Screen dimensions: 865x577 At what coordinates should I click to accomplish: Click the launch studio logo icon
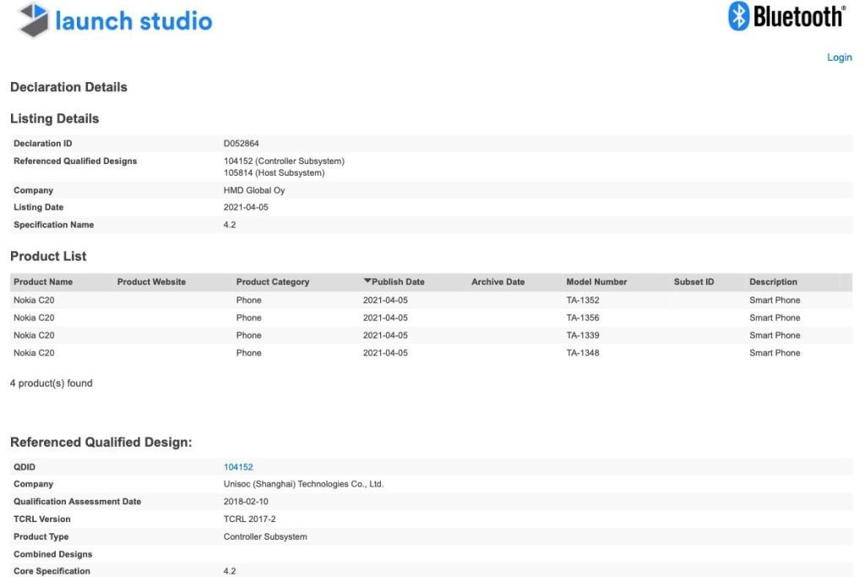(x=34, y=20)
